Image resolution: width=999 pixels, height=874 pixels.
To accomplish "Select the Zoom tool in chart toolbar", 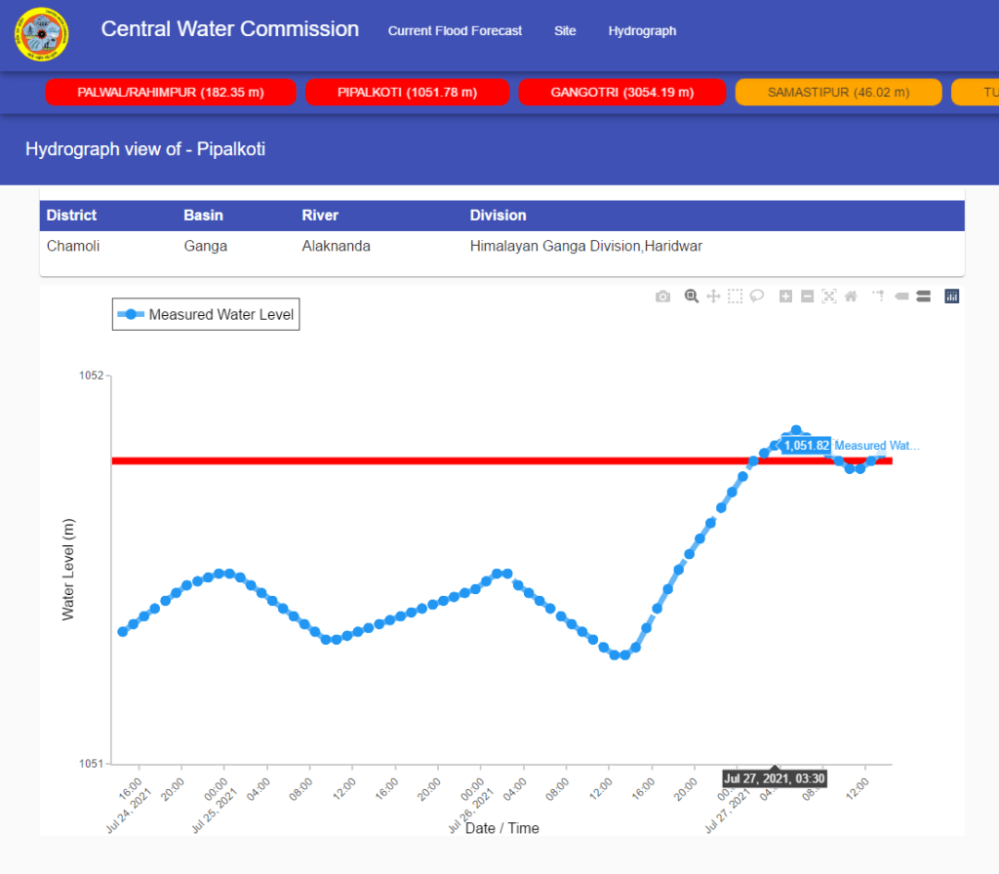I will (x=692, y=297).
